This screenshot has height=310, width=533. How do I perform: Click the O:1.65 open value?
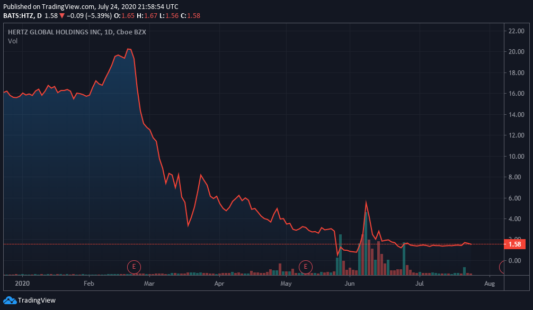pyautogui.click(x=124, y=16)
